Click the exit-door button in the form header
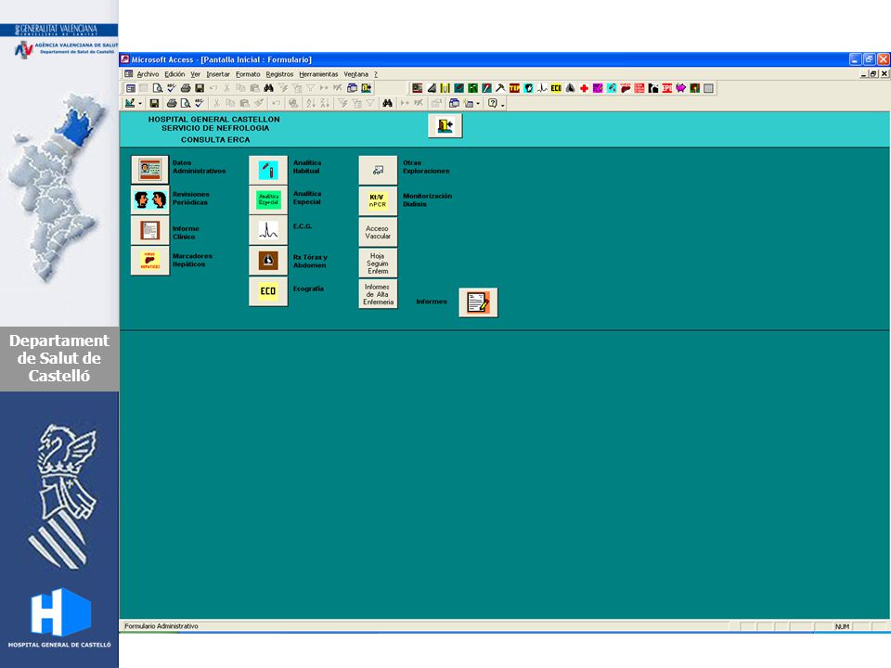This screenshot has height=668, width=891. tap(445, 125)
